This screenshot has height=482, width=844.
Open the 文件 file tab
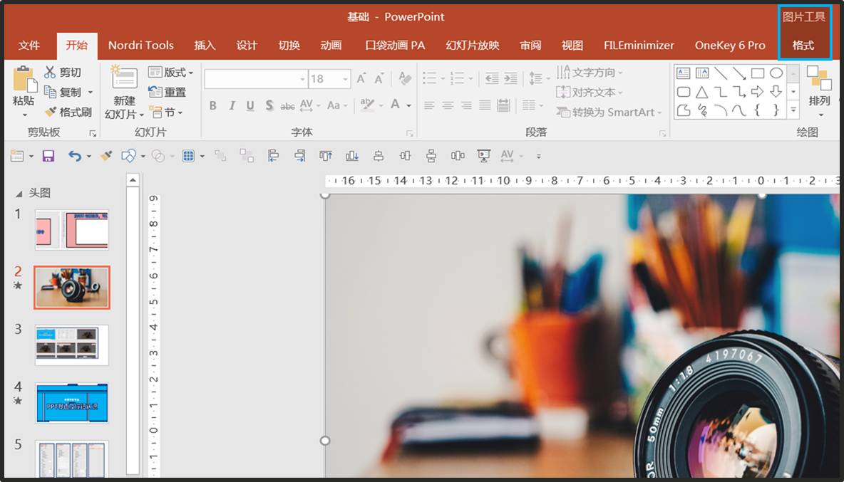pyautogui.click(x=29, y=45)
